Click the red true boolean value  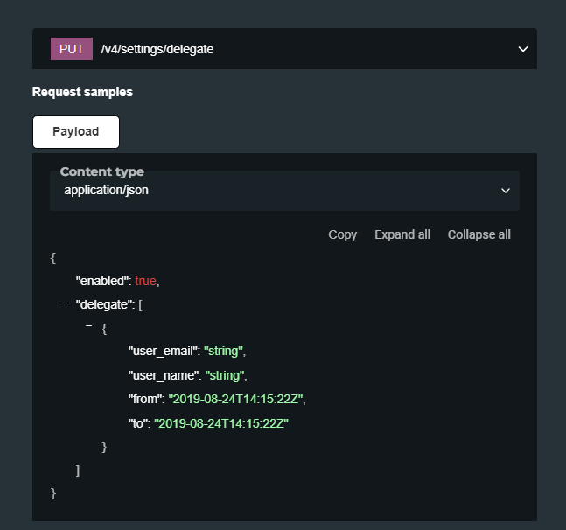coord(145,281)
